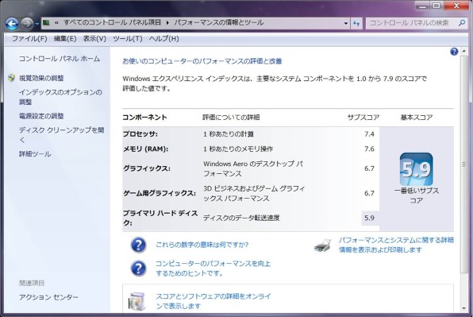Click question icon beside コンピューターのパフォーマンスを向上 hint
This screenshot has width=473, height=317.
[138, 269]
